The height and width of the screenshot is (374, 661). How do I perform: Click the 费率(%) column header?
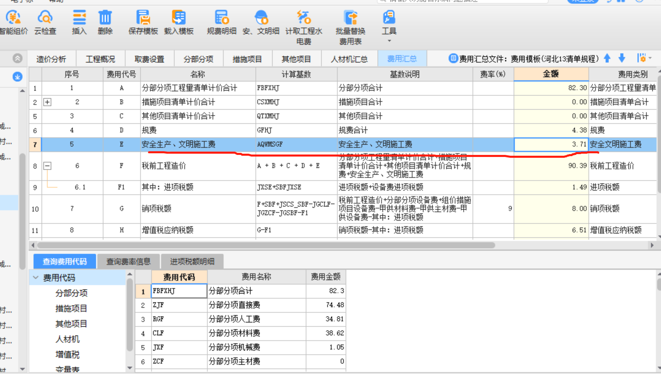pyautogui.click(x=493, y=74)
